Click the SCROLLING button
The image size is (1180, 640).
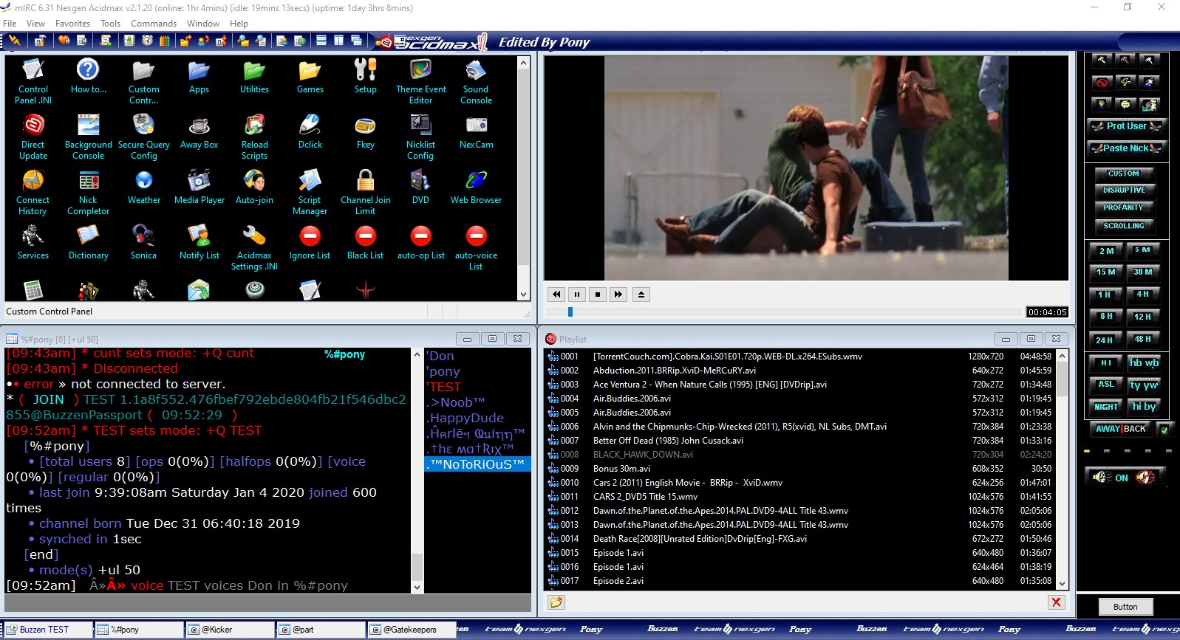point(1124,226)
